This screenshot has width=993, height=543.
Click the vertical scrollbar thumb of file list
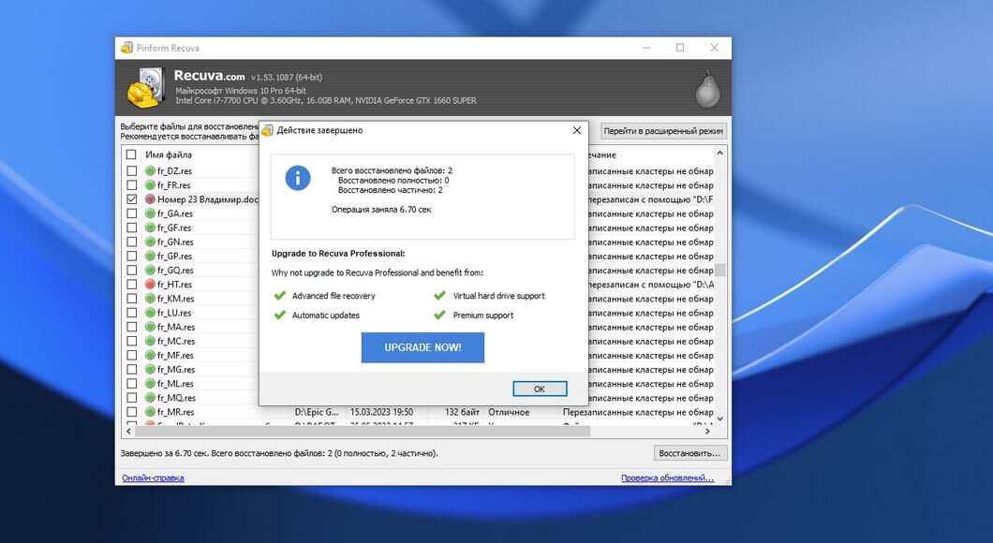[x=720, y=270]
